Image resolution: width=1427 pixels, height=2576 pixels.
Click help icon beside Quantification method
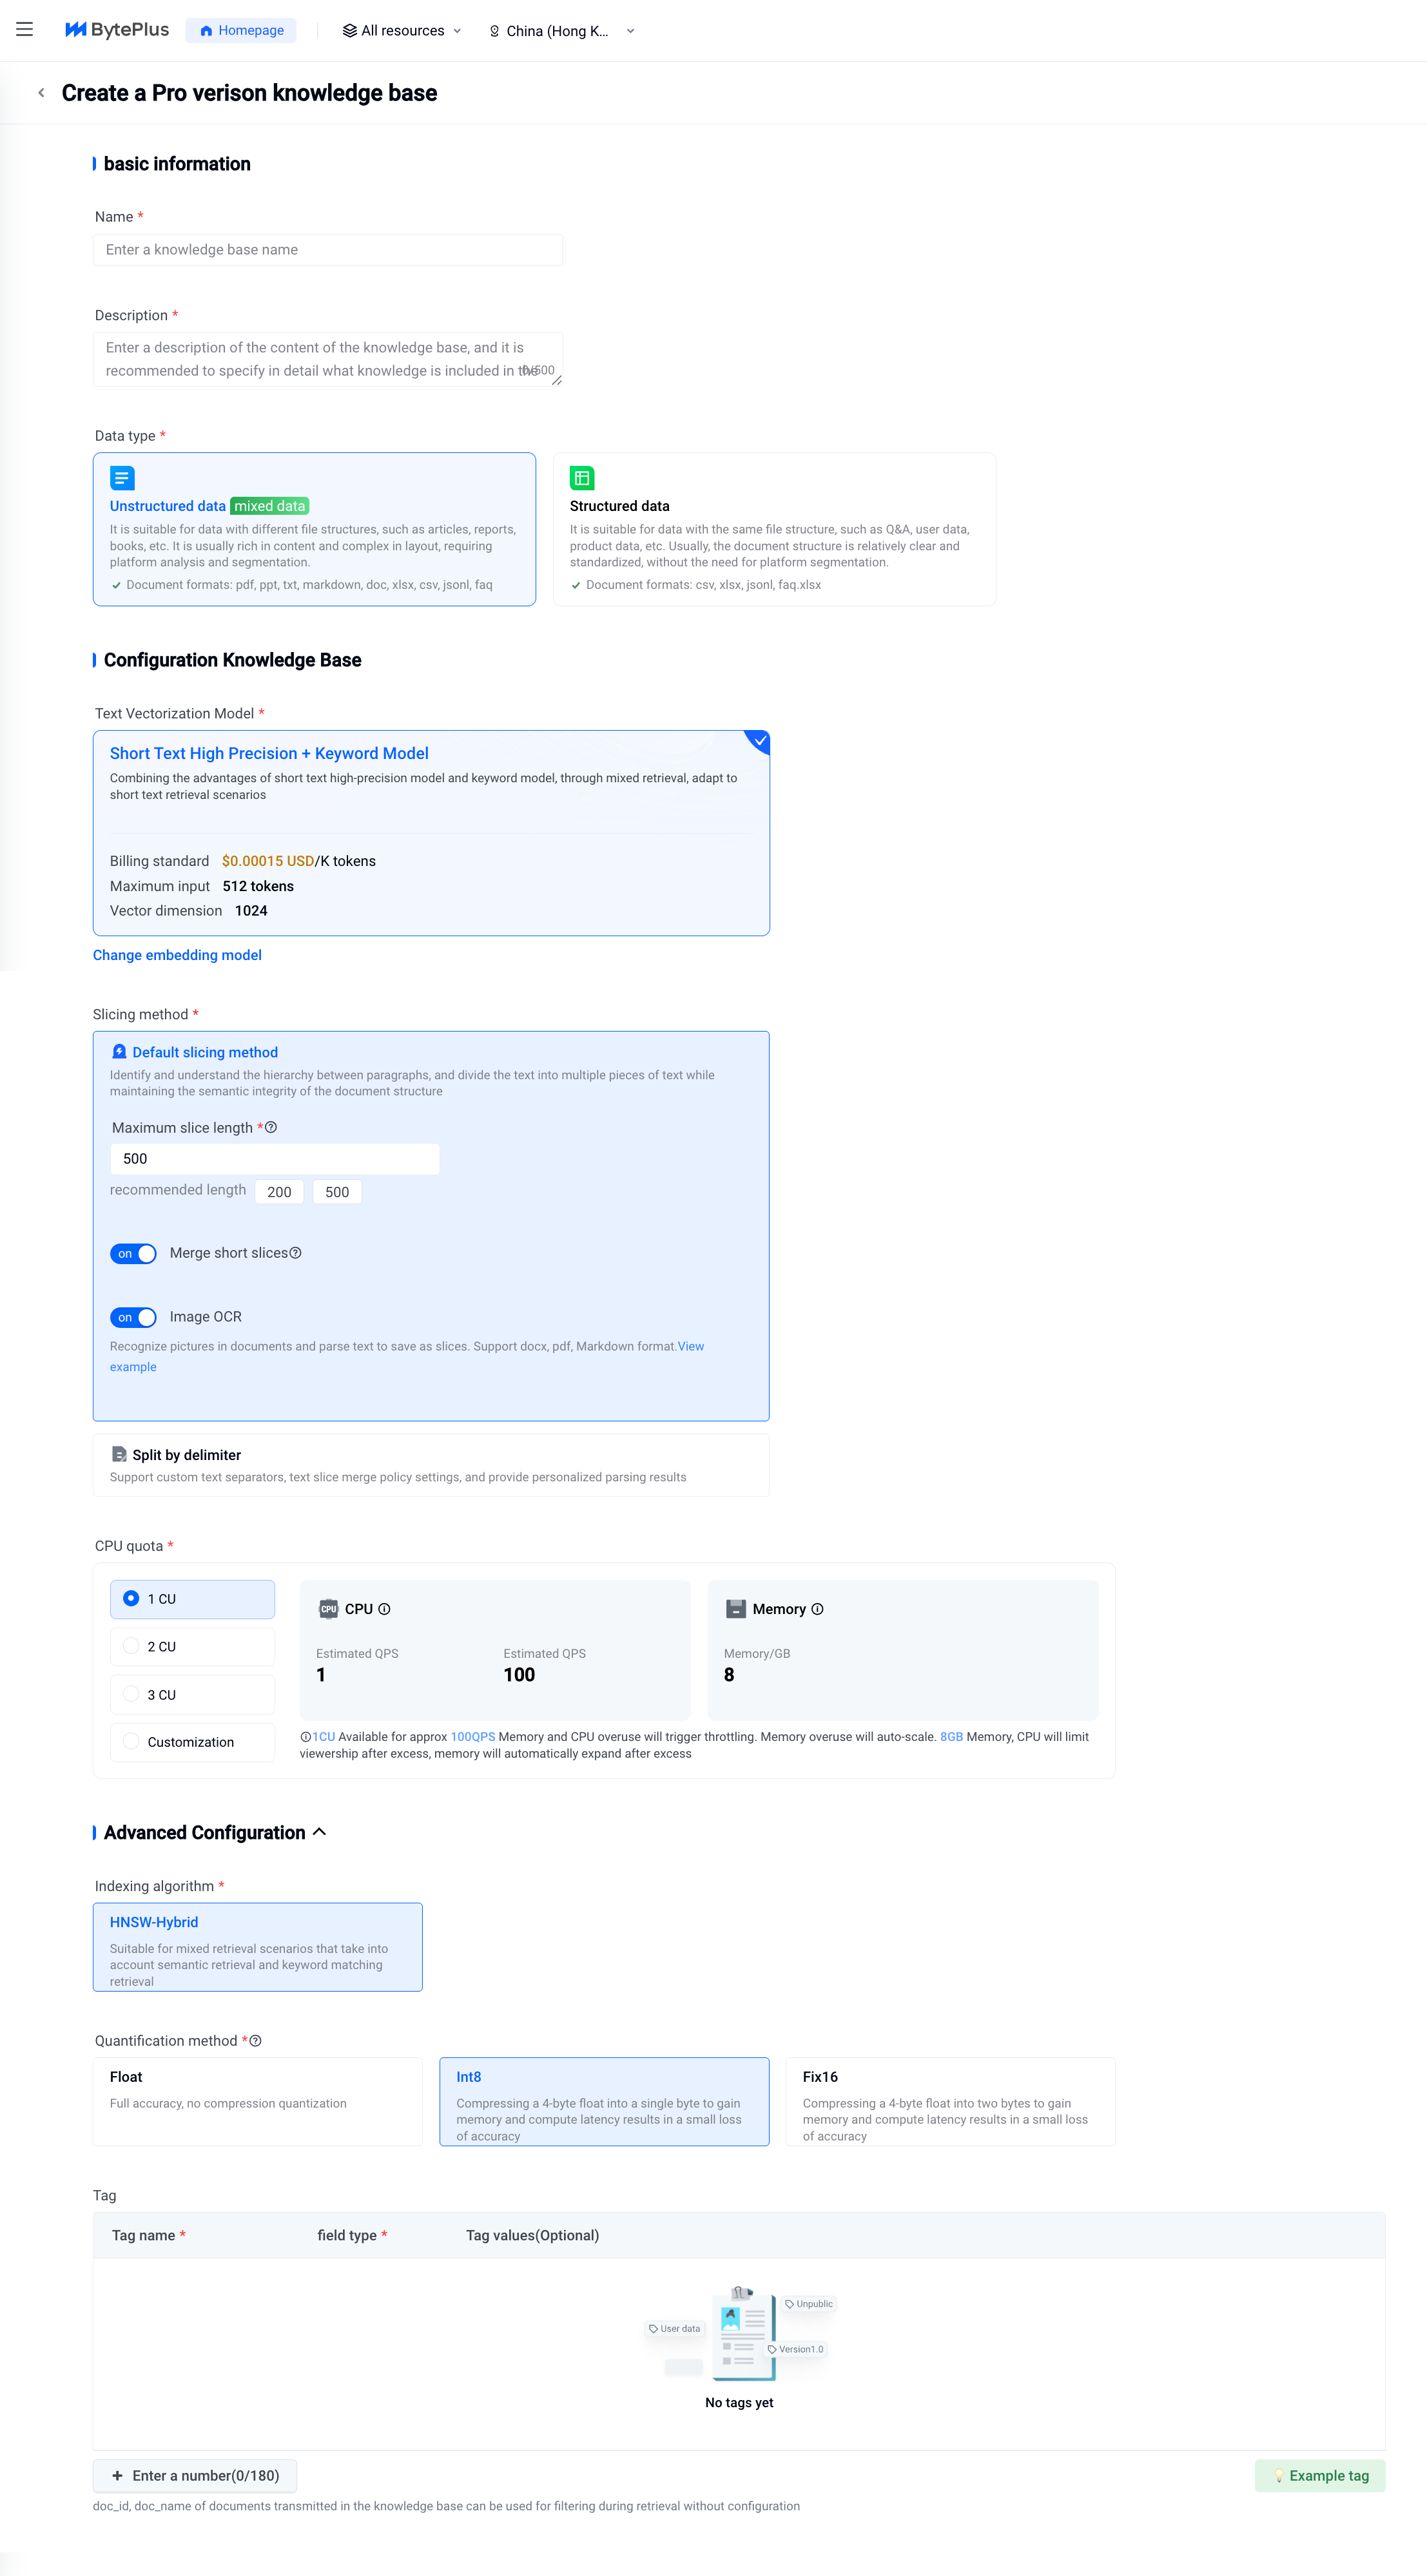pos(256,2041)
